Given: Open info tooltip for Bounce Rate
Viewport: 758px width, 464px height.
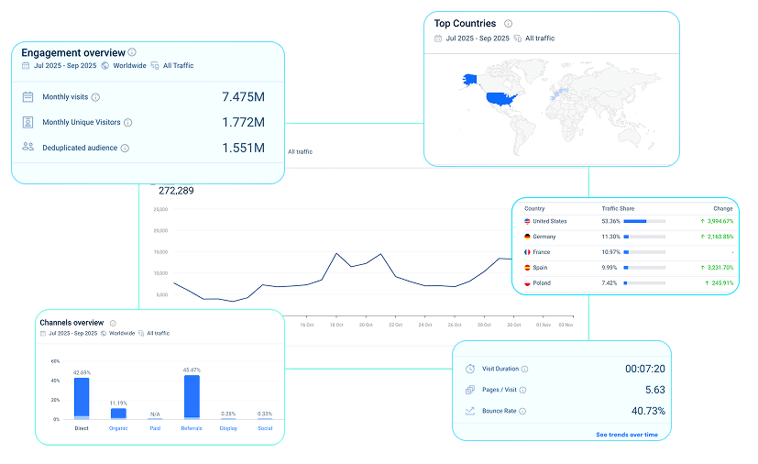Looking at the screenshot, I should click(522, 411).
